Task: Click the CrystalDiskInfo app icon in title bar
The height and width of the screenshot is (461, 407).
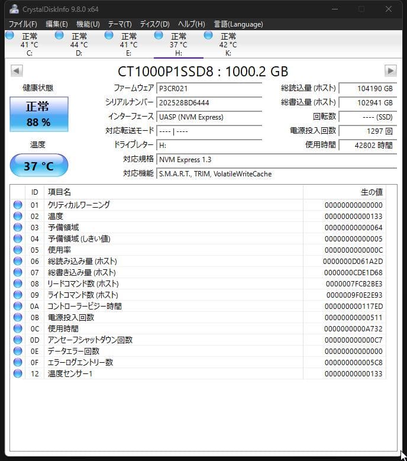Action: [14, 9]
